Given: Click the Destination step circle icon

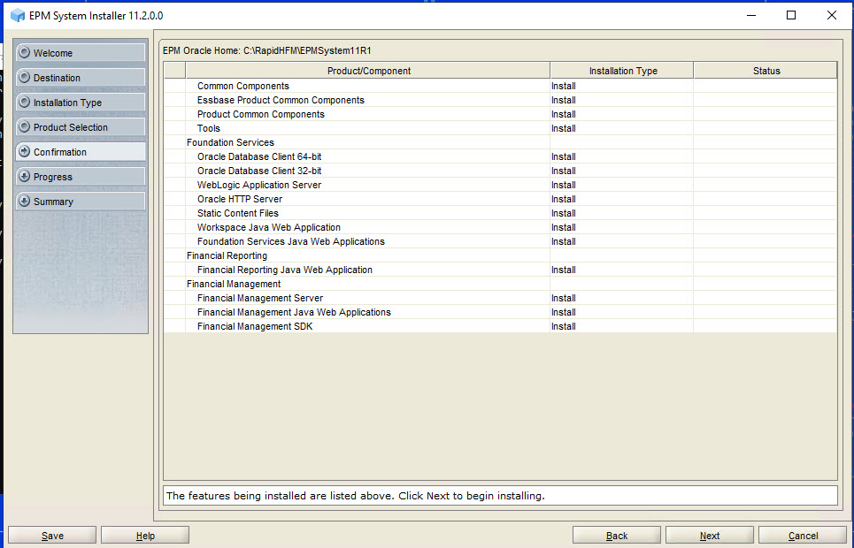Looking at the screenshot, I should point(24,77).
